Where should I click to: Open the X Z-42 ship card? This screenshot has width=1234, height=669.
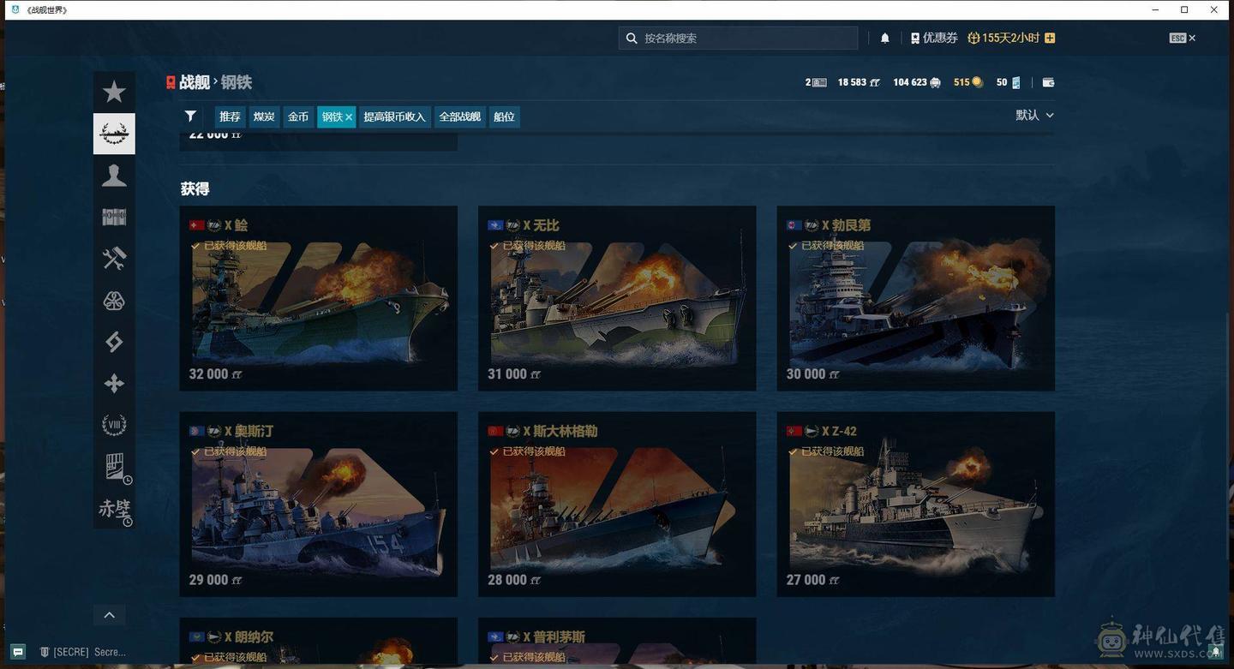pos(916,505)
